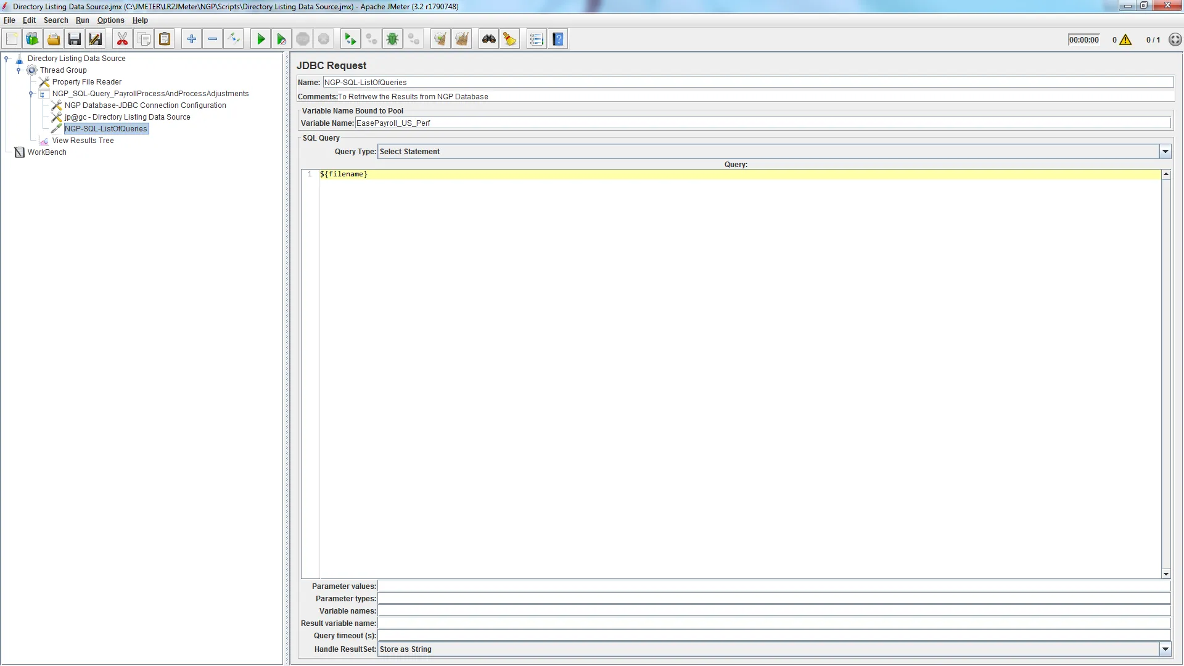Image resolution: width=1184 pixels, height=666 pixels.
Task: Click the Parameter values input field
Action: [773, 586]
